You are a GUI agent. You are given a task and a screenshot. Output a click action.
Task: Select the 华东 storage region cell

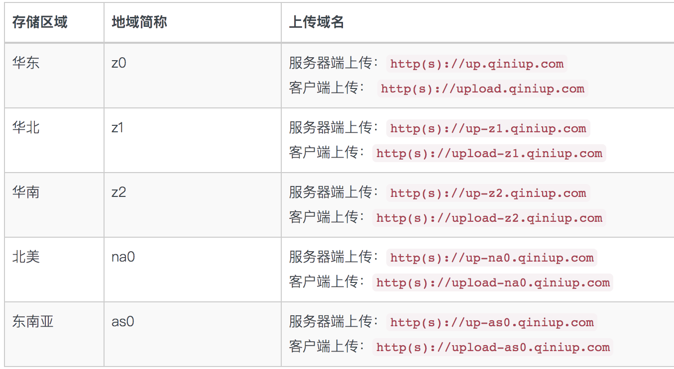[x=26, y=63]
